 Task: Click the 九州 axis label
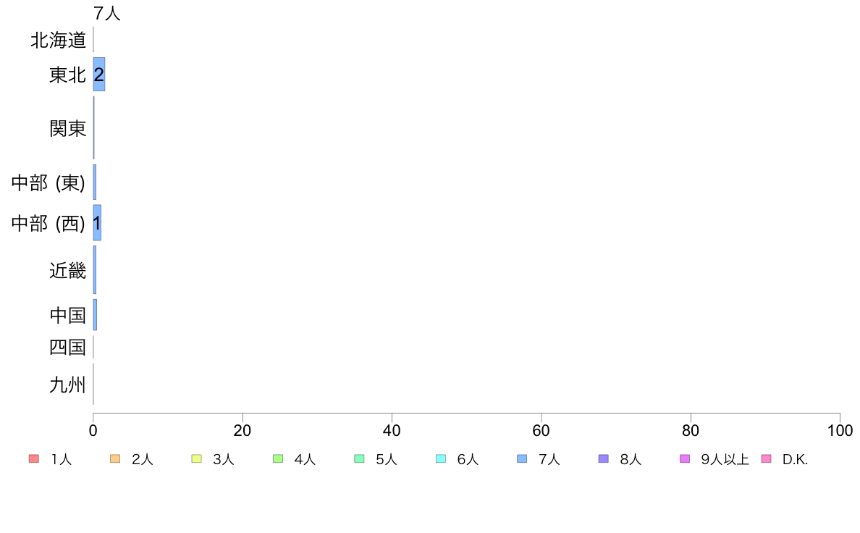tap(68, 385)
